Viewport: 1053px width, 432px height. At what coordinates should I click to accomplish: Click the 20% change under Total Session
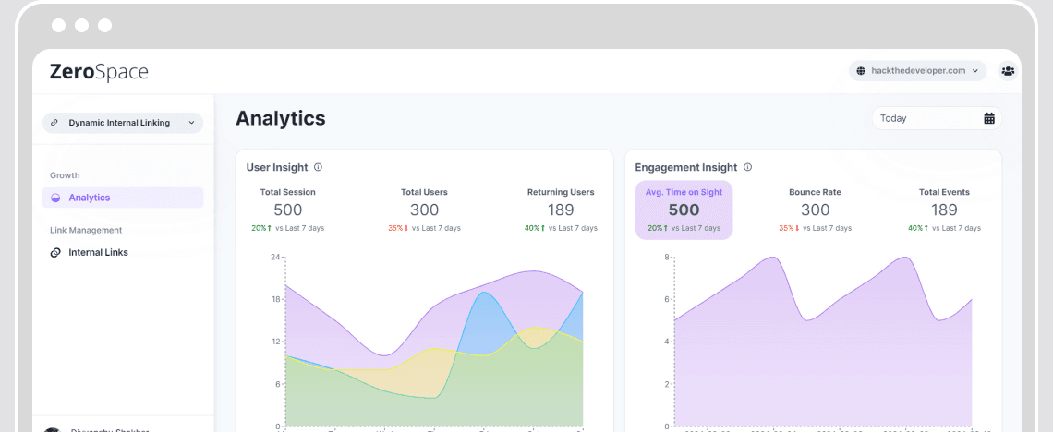click(261, 228)
